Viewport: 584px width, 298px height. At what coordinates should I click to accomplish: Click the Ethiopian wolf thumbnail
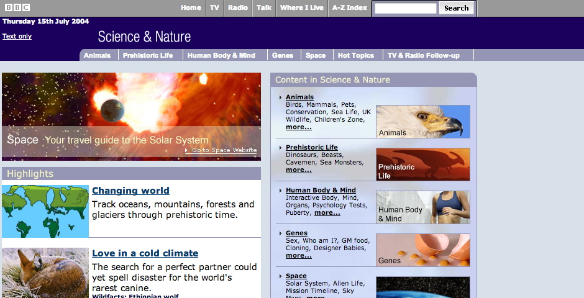(45, 273)
